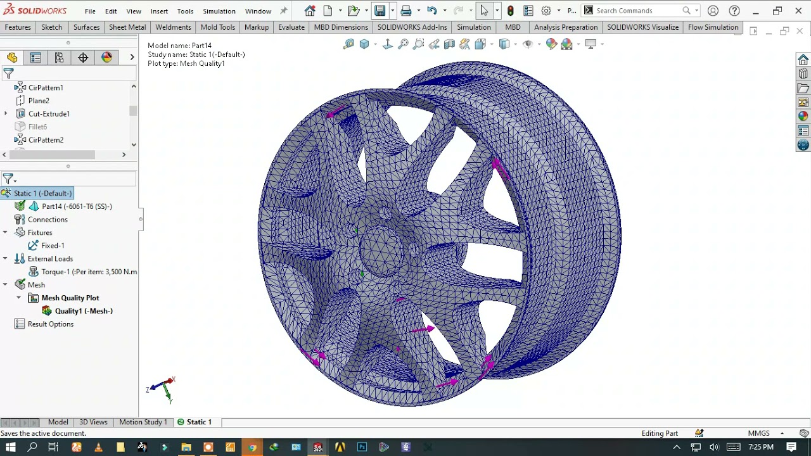Open Appearances color ball in task pane
Image resolution: width=811 pixels, height=456 pixels.
[x=803, y=116]
